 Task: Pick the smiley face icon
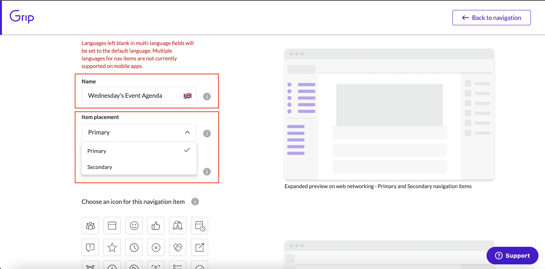[x=134, y=225]
